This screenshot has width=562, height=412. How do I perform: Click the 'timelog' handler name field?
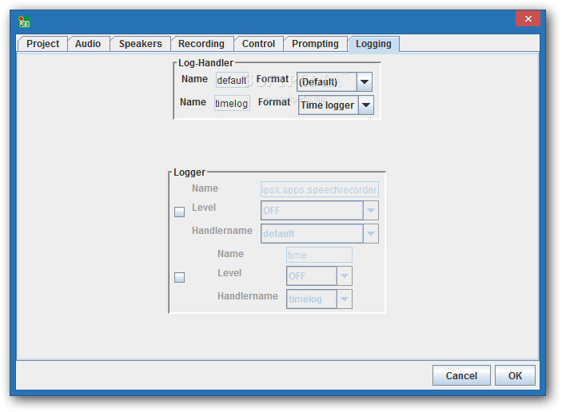232,103
